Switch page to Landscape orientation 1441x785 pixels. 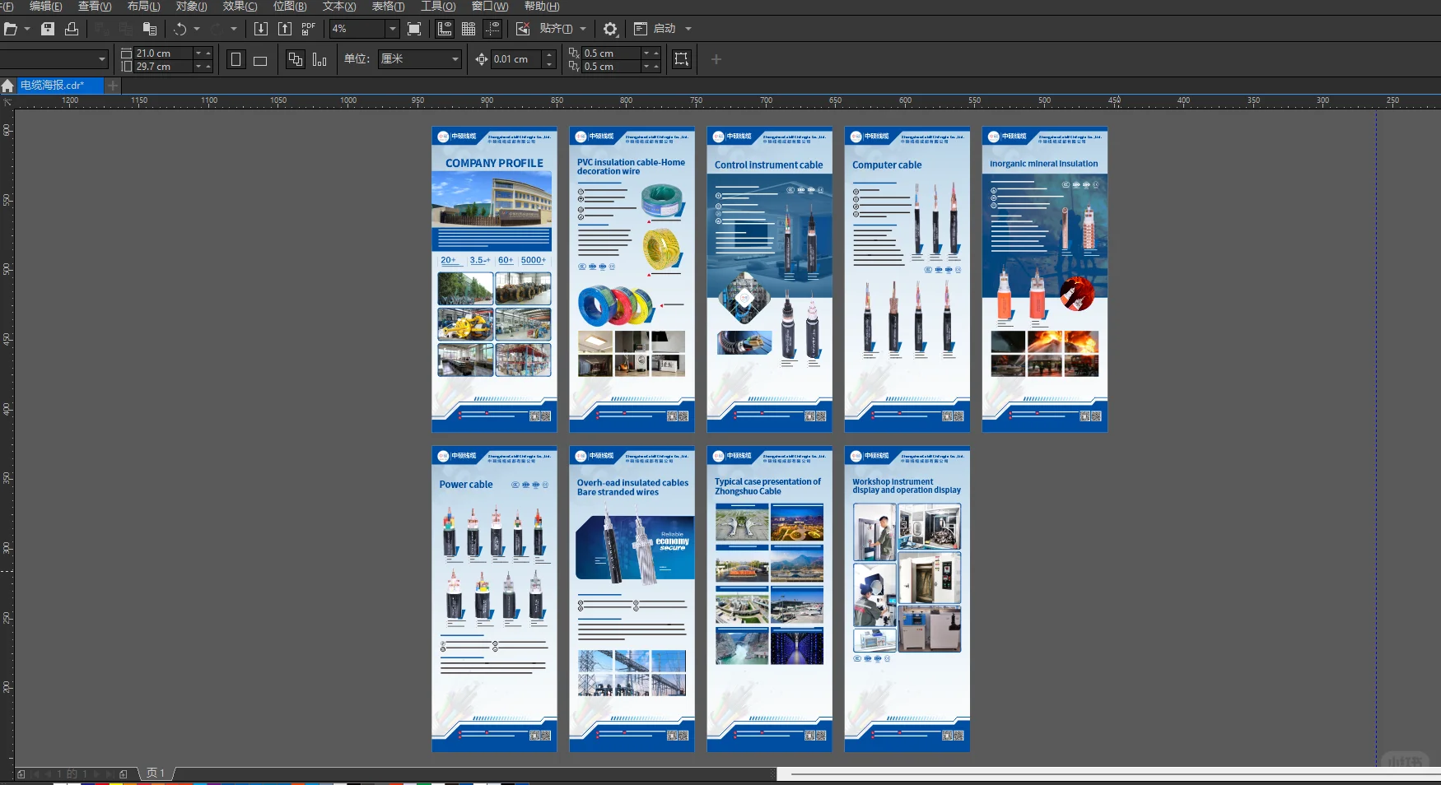pos(260,60)
